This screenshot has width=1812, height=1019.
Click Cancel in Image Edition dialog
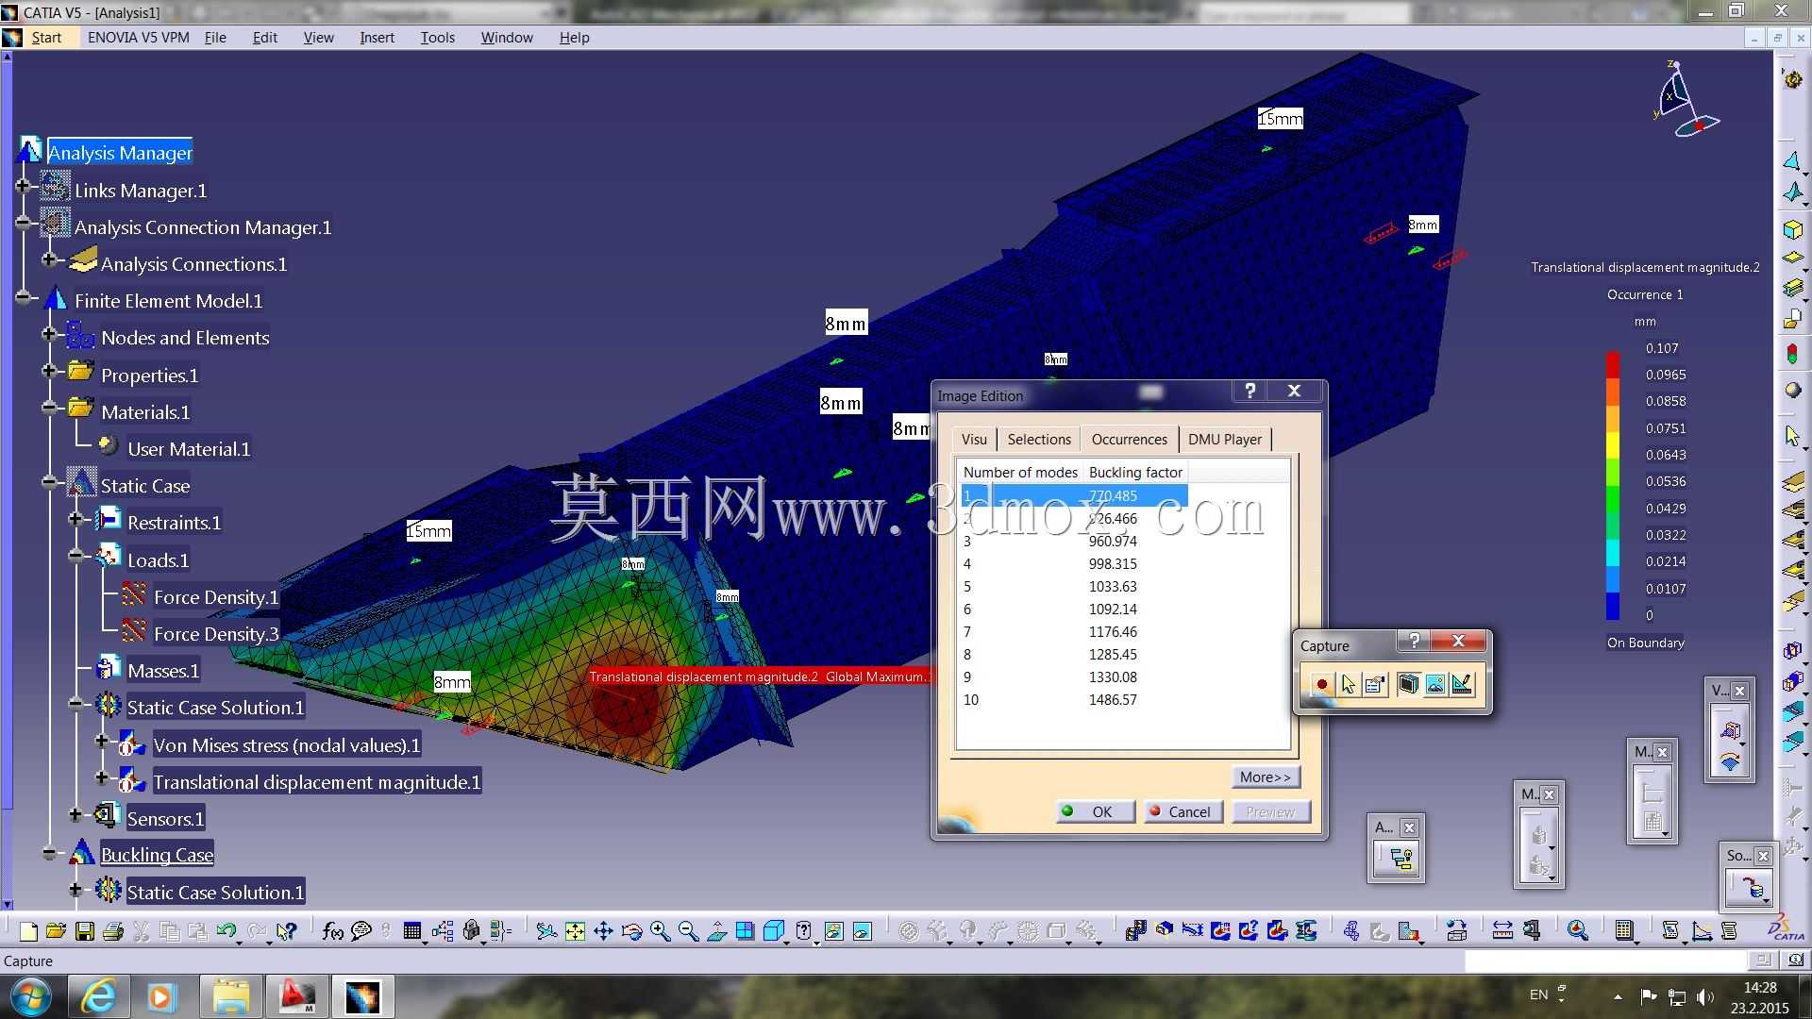[x=1183, y=811]
